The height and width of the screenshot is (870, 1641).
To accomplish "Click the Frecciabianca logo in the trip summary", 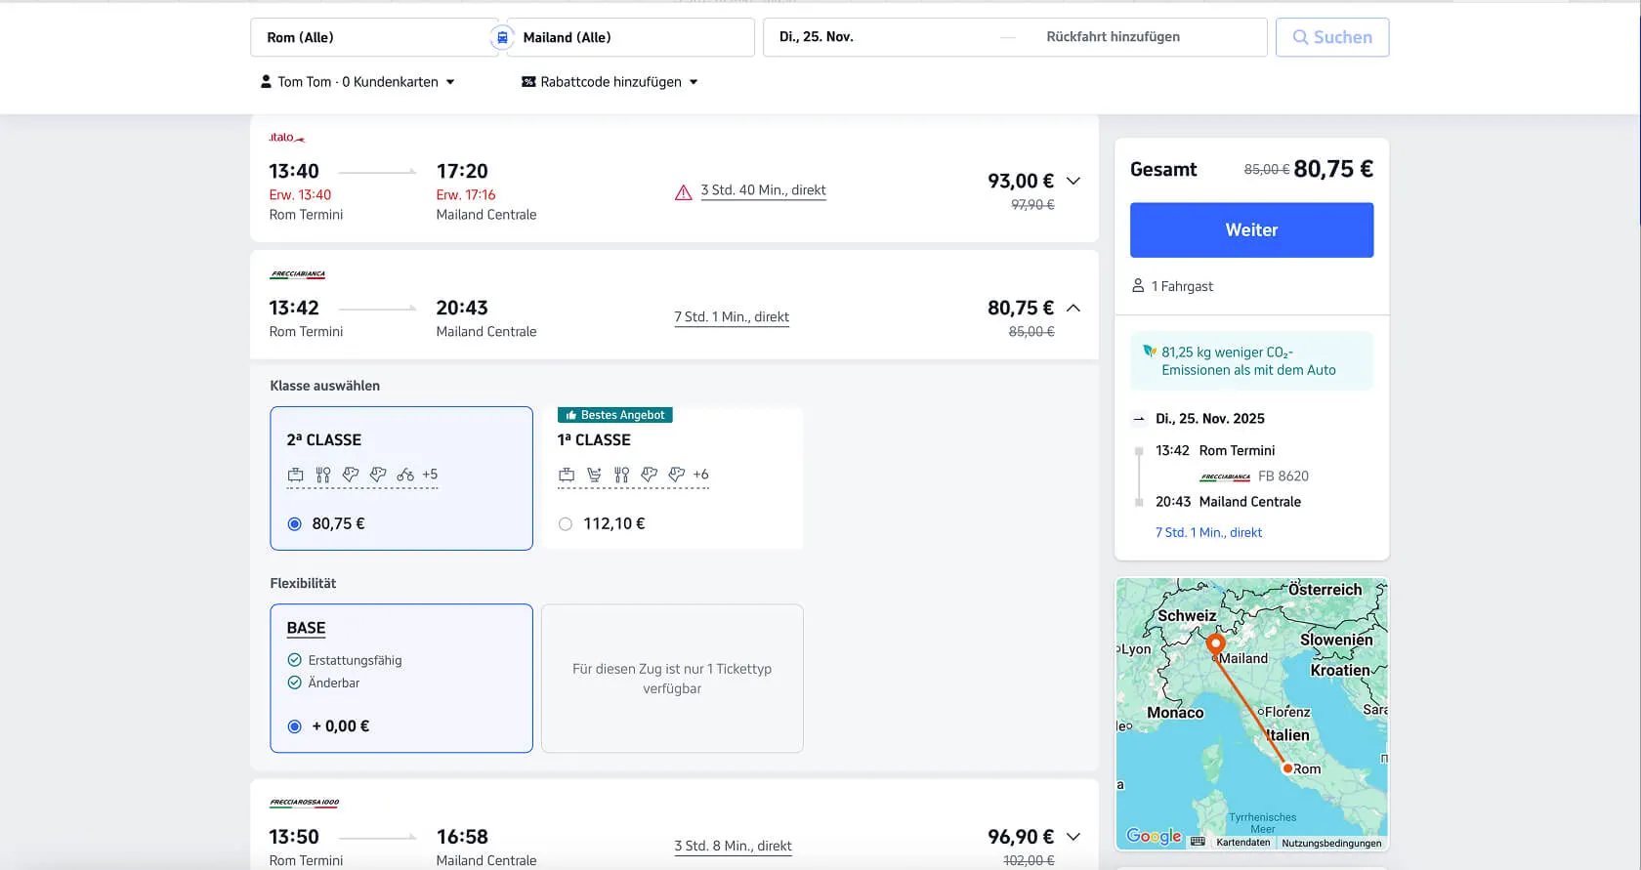I will tap(1225, 476).
